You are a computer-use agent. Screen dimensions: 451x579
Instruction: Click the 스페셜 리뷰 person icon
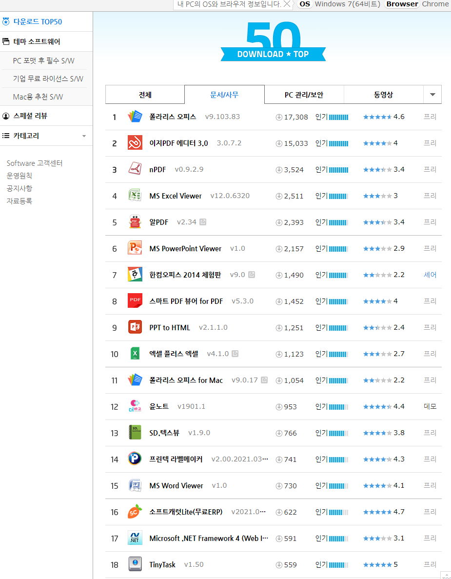point(5,116)
